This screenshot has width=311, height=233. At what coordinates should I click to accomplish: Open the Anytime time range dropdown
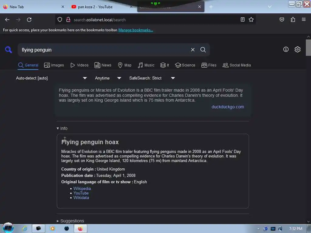[x=108, y=78]
